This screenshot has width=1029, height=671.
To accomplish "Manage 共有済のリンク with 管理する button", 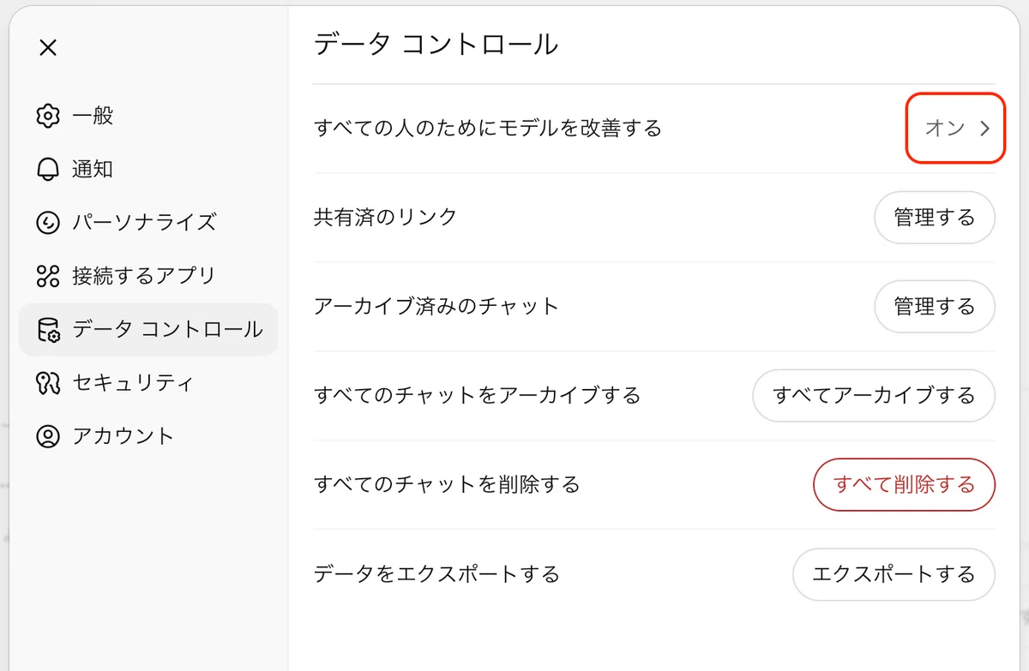I will click(935, 218).
